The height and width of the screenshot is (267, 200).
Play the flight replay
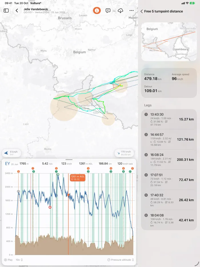[x=8, y=260]
